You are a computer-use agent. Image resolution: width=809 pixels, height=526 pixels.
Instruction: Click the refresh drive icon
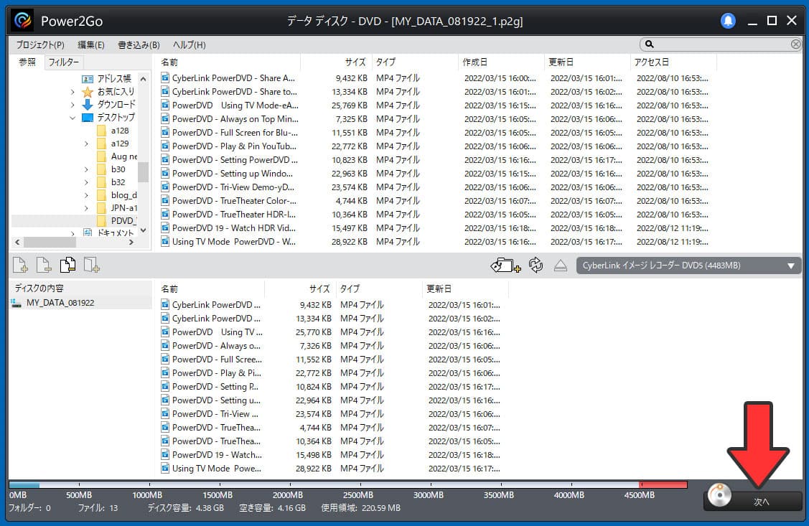coord(536,265)
